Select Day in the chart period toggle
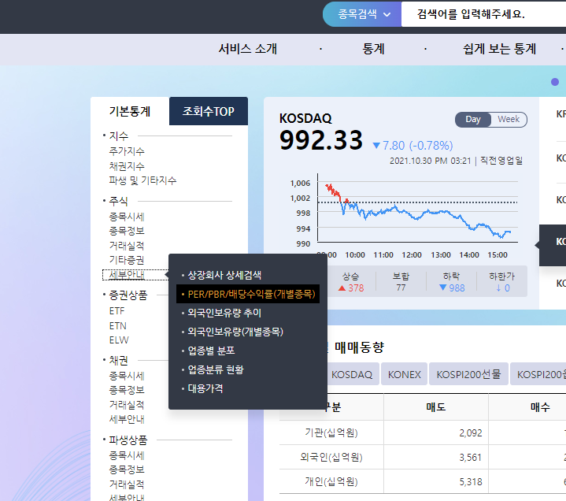Image resolution: width=566 pixels, height=501 pixels. 473,119
